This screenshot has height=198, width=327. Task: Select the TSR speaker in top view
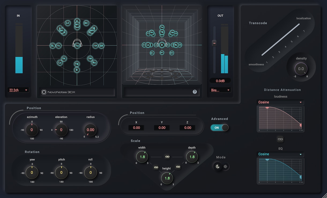tap(95, 46)
